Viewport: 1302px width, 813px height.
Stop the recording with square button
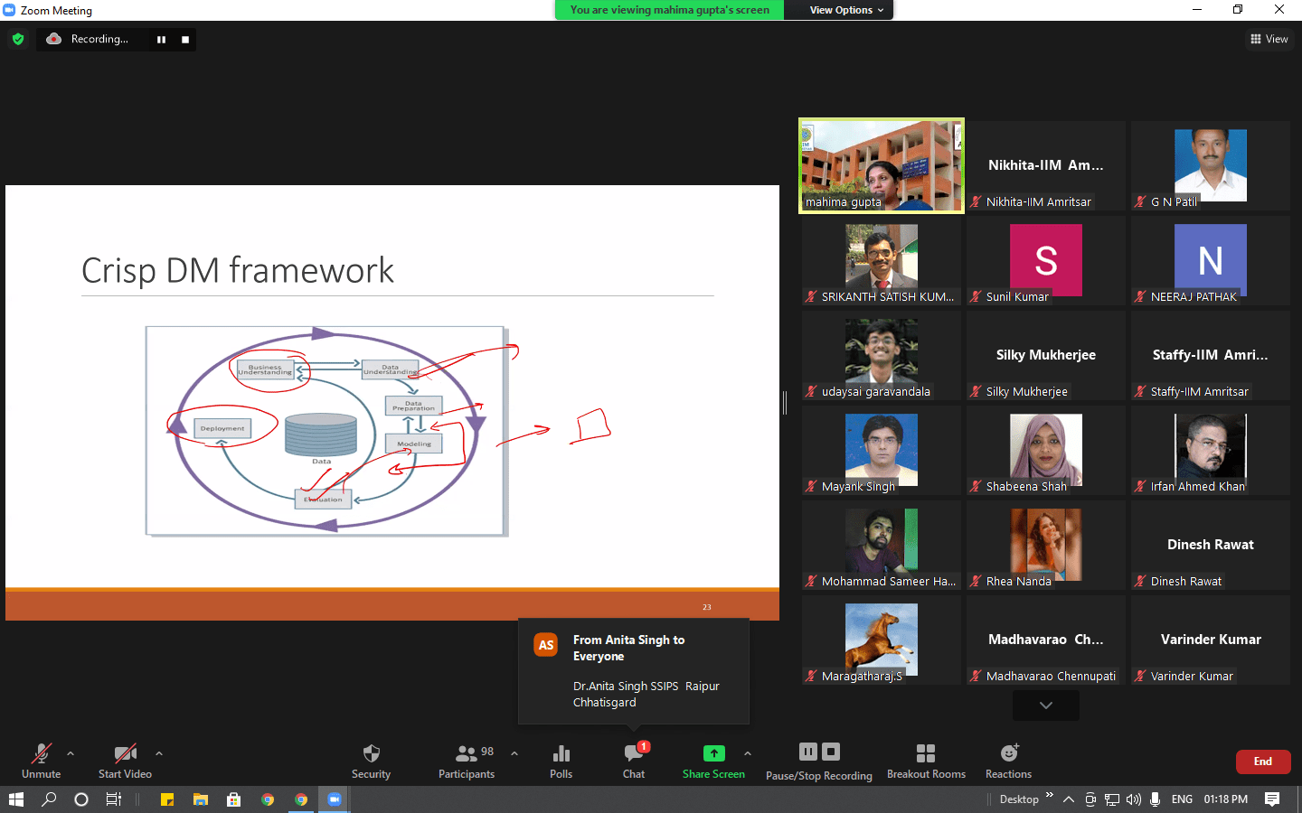tap(185, 40)
